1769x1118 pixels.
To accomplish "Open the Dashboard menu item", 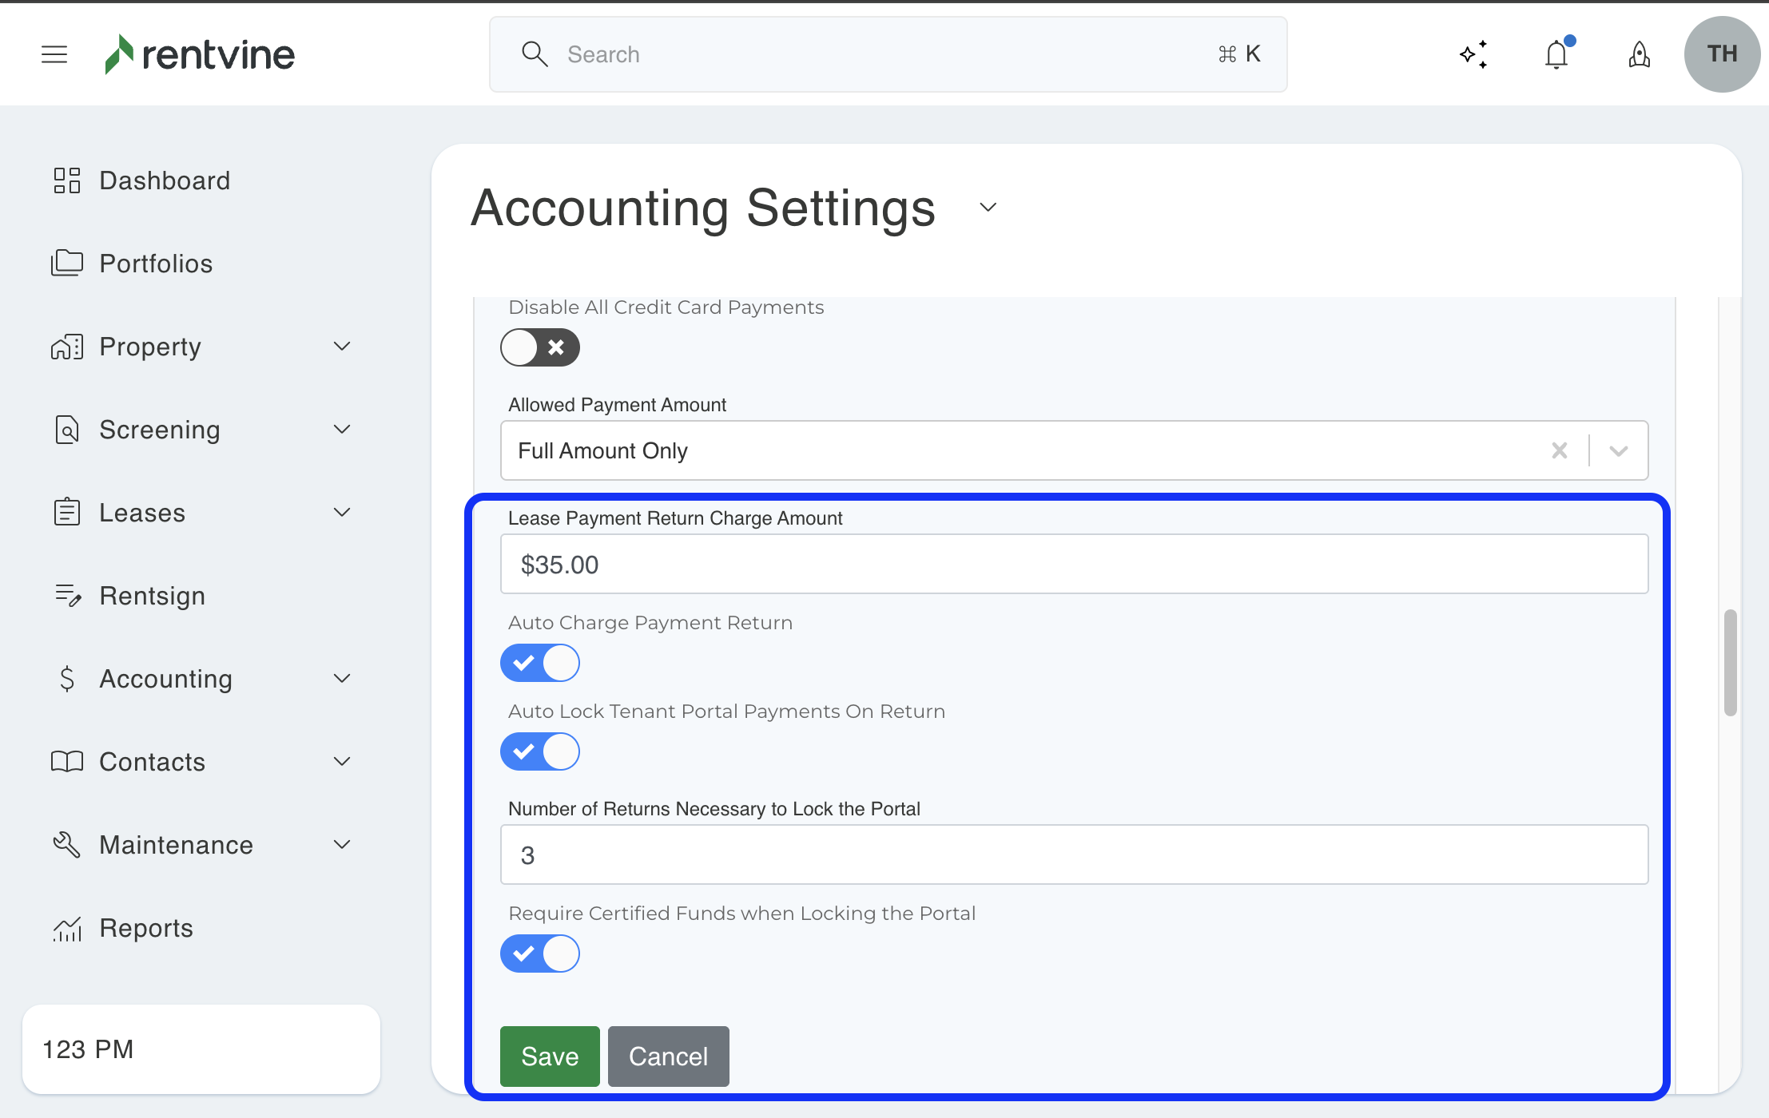I will [x=164, y=180].
